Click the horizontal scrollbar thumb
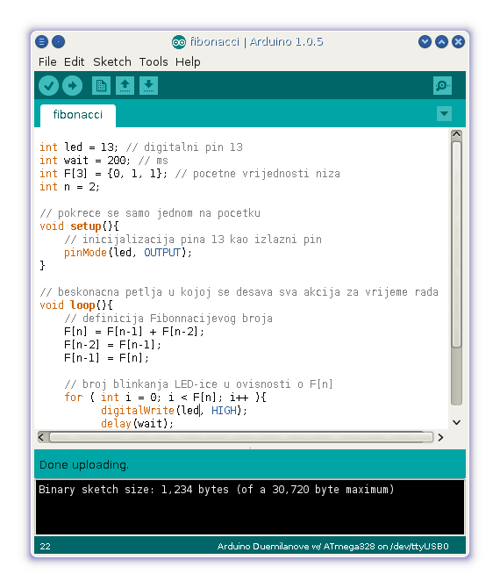 pos(241,437)
